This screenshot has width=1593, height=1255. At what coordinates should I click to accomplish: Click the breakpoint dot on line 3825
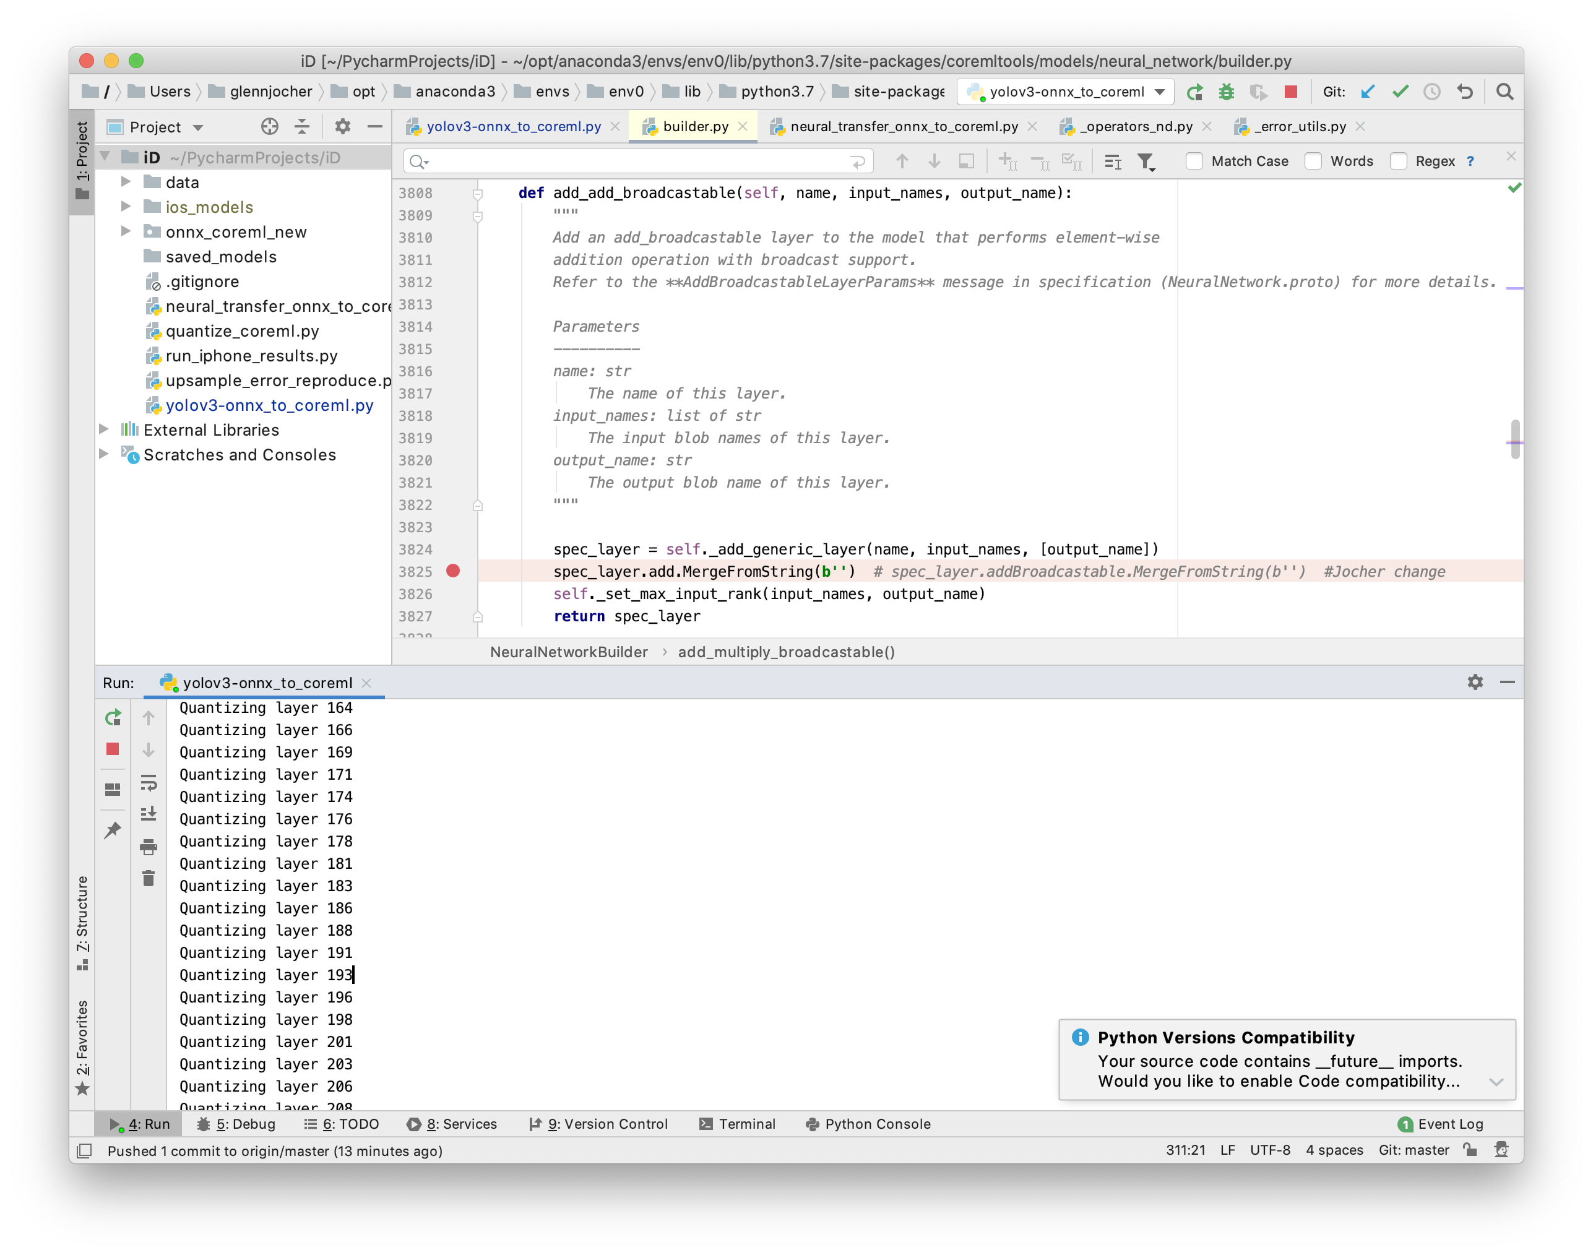(454, 571)
